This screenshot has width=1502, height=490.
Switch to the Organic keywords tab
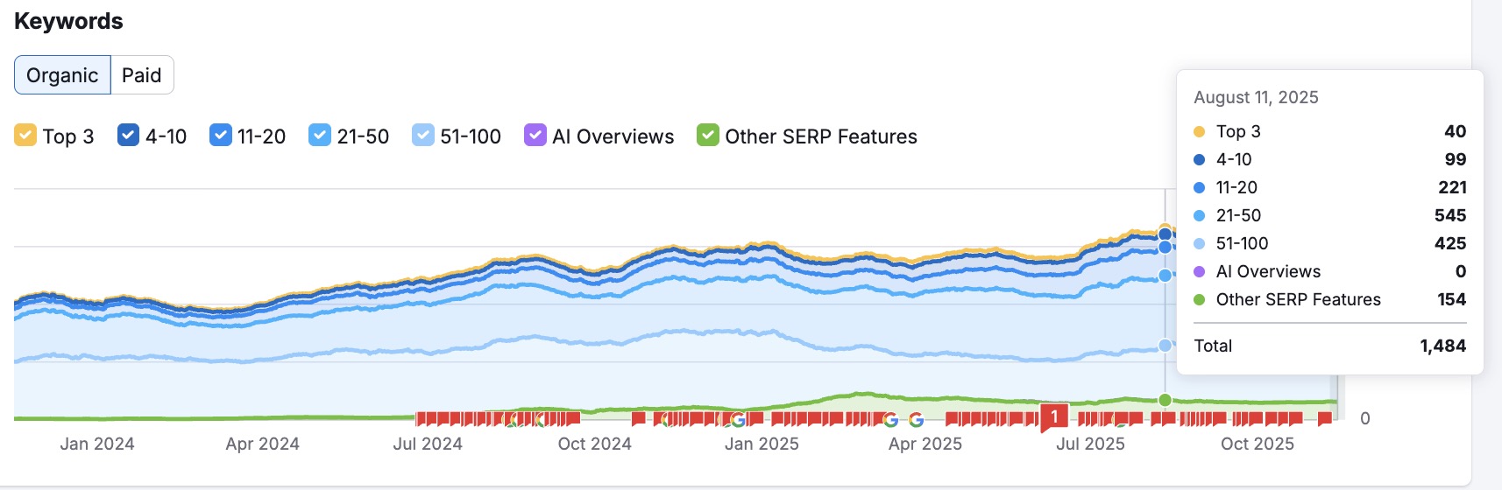click(x=62, y=75)
